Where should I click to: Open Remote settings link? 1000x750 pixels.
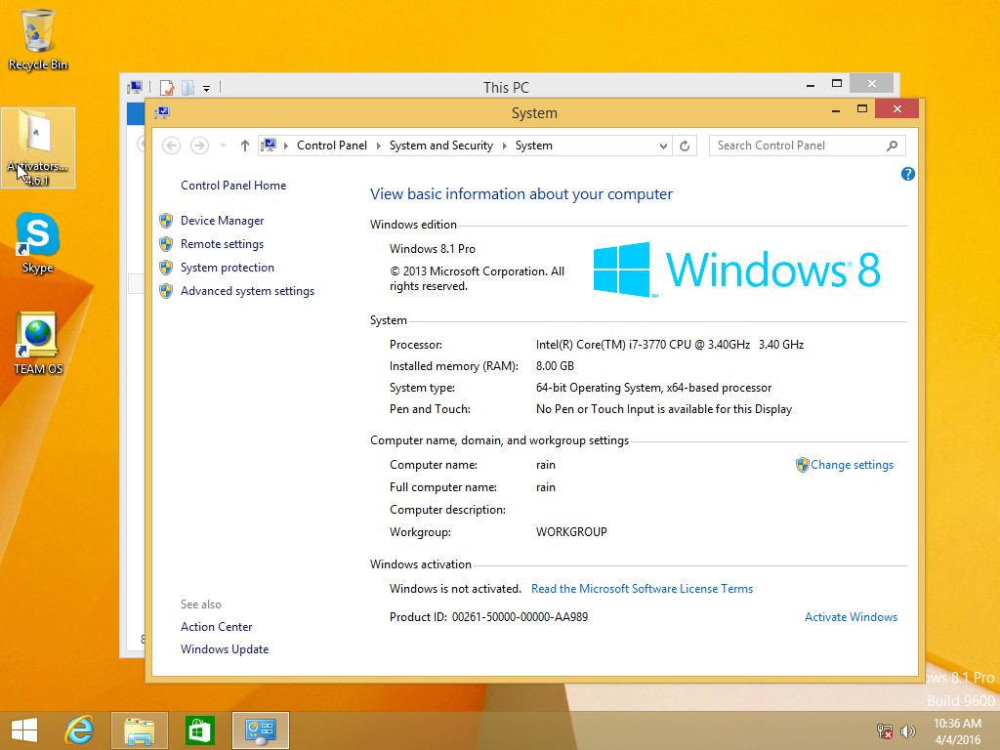point(222,244)
